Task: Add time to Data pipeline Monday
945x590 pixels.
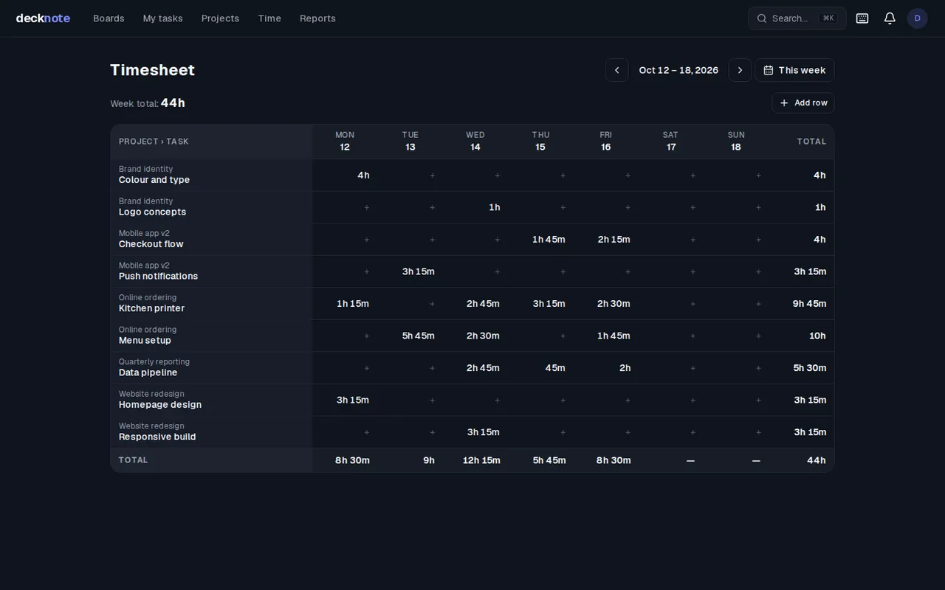Action: coord(366,368)
